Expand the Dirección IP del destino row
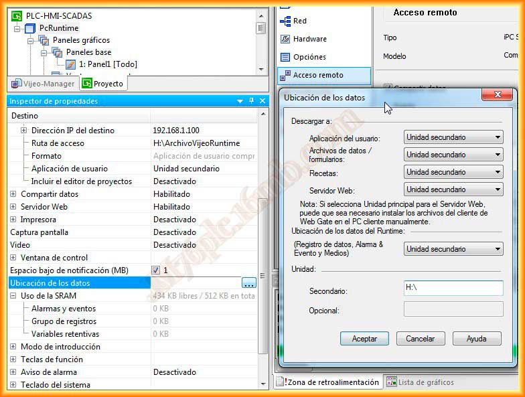The image size is (525, 397). click(x=24, y=130)
